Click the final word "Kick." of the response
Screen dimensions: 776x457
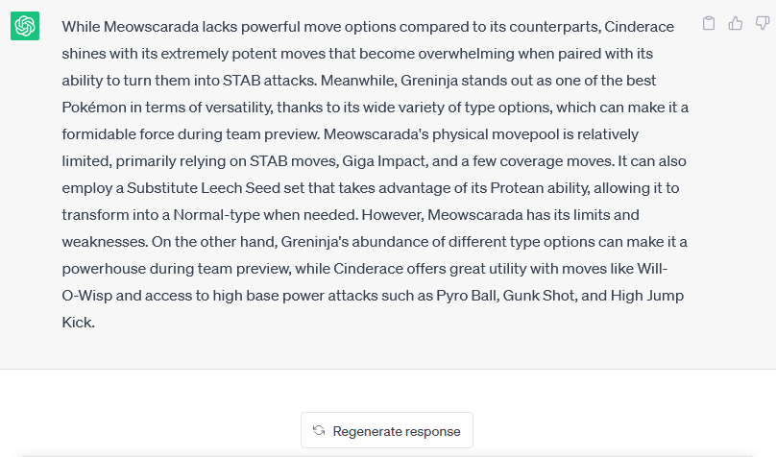coord(78,323)
